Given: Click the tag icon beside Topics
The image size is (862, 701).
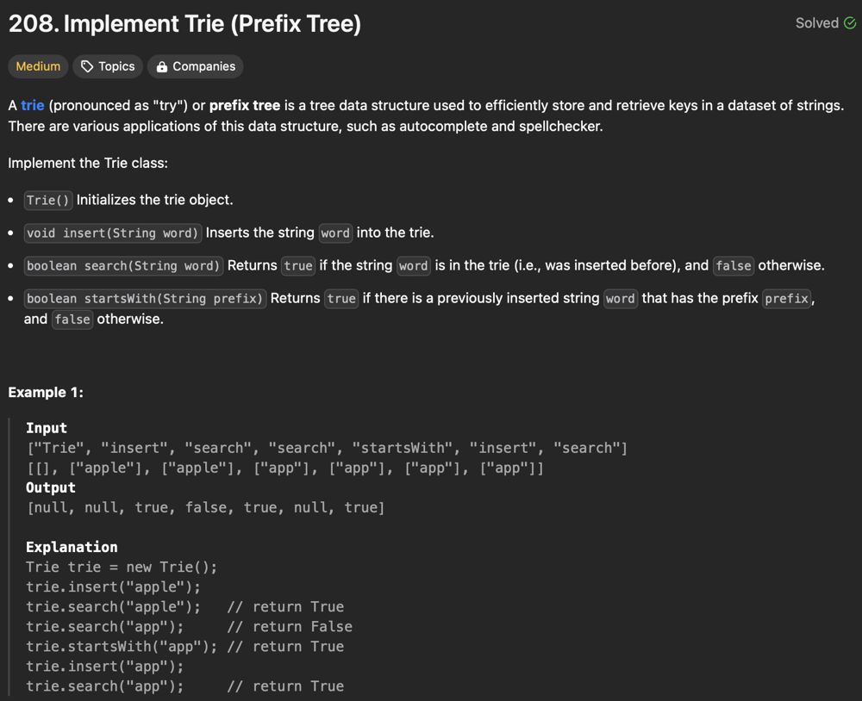Looking at the screenshot, I should pos(87,66).
